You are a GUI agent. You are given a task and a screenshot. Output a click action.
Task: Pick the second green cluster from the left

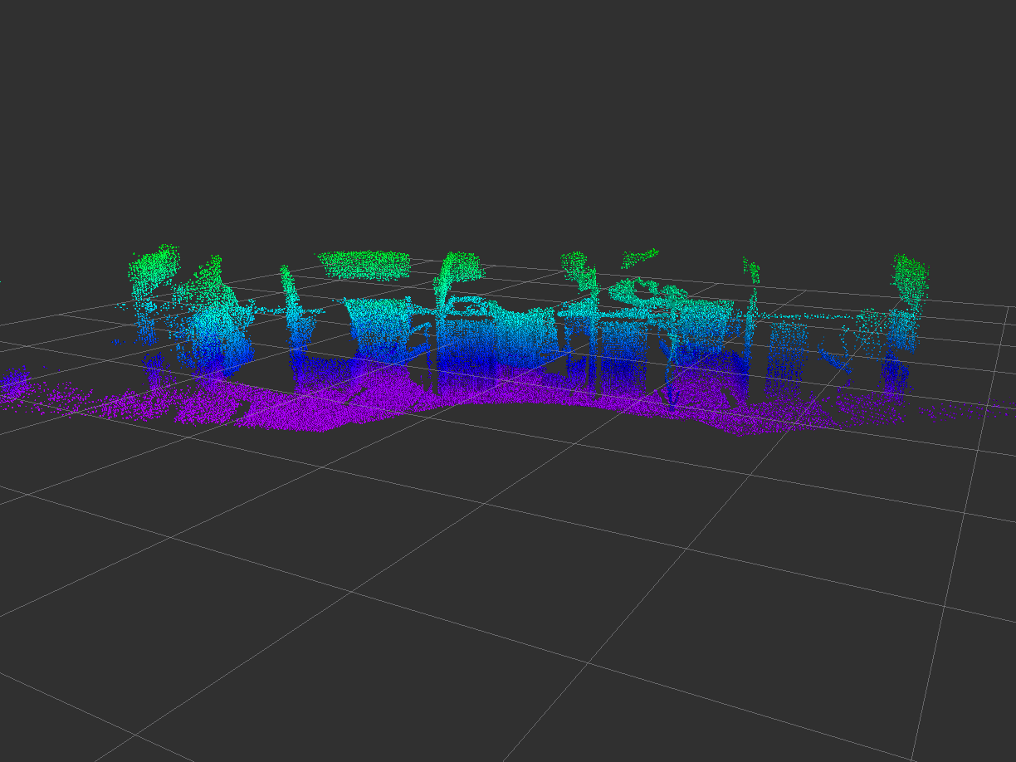(208, 278)
